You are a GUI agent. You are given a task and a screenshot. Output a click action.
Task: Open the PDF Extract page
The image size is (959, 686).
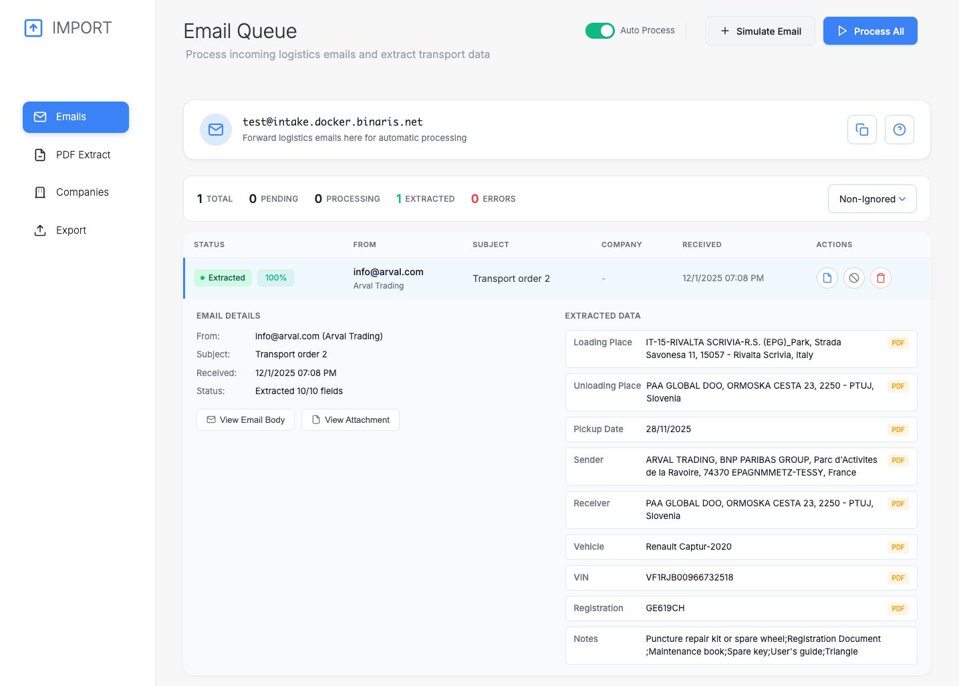(76, 155)
